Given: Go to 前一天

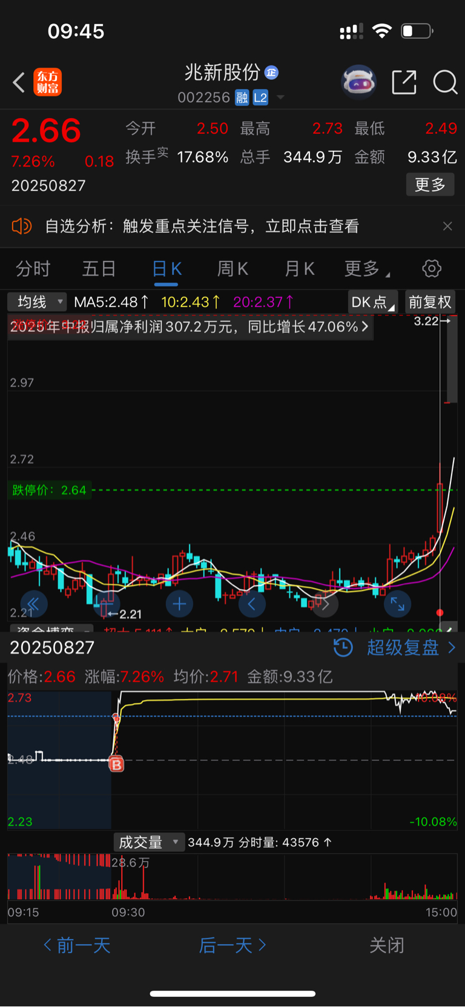Looking at the screenshot, I should [x=77, y=945].
